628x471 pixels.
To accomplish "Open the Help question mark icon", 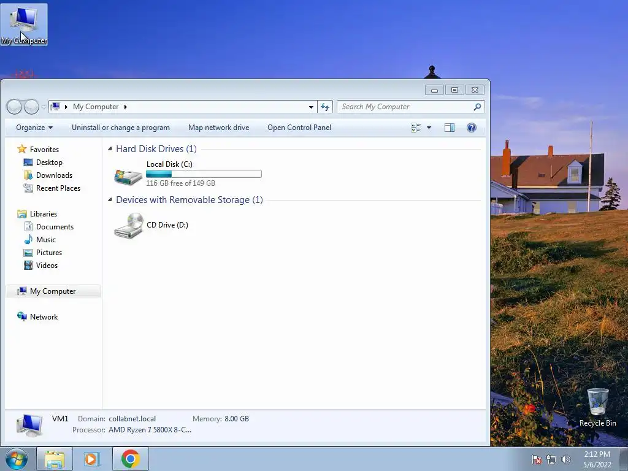I will click(x=472, y=128).
